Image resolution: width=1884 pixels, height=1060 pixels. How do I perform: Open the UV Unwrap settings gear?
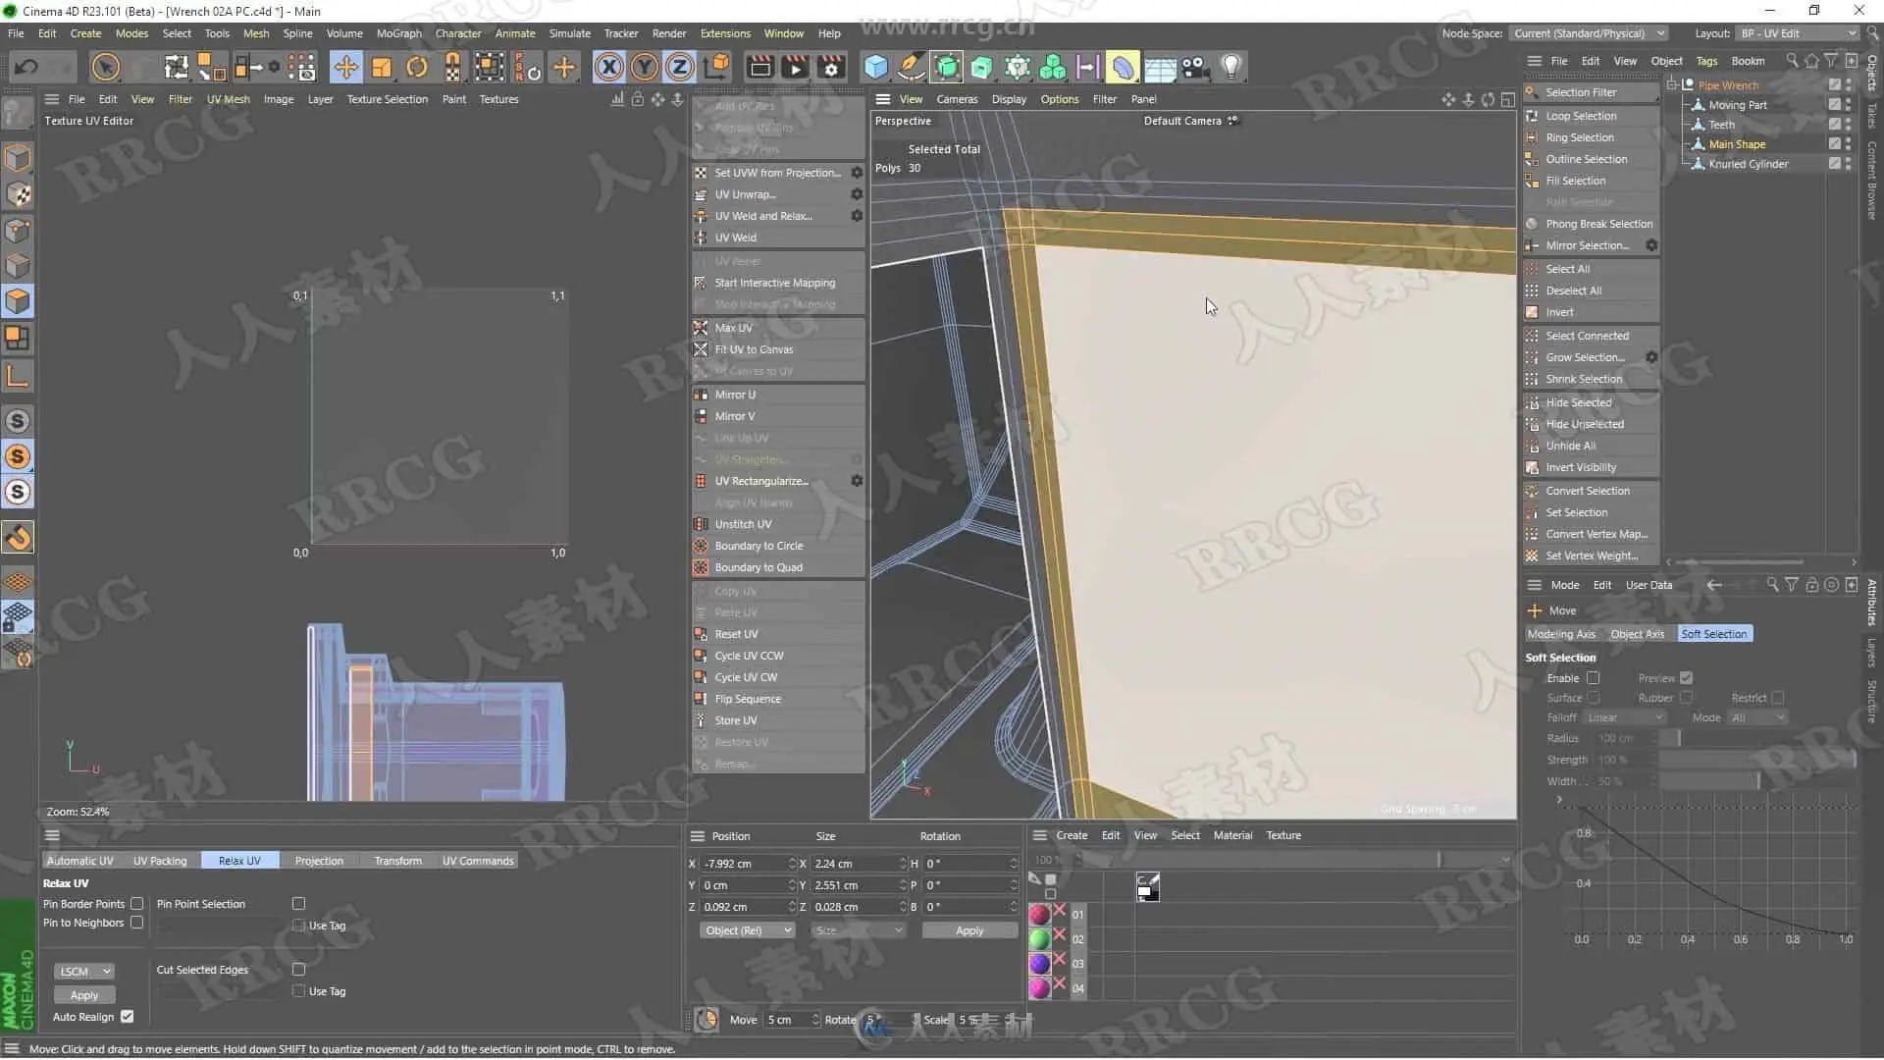(857, 194)
